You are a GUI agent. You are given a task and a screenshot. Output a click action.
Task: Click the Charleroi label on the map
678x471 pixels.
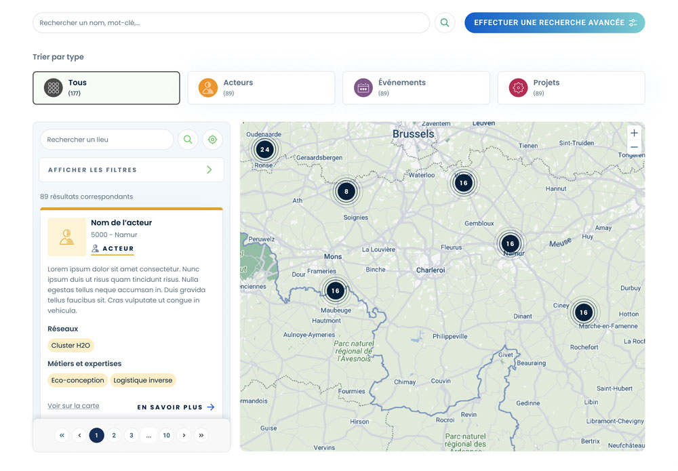[x=431, y=270]
